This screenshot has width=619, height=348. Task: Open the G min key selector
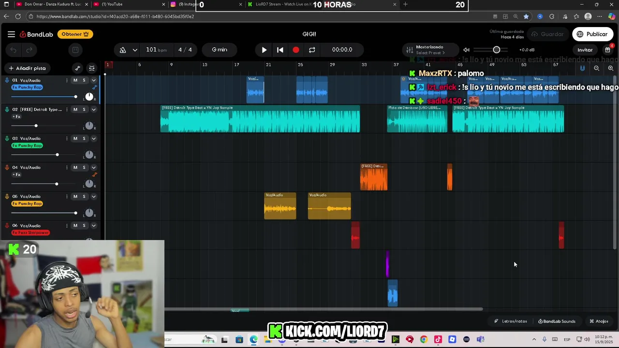click(x=219, y=50)
